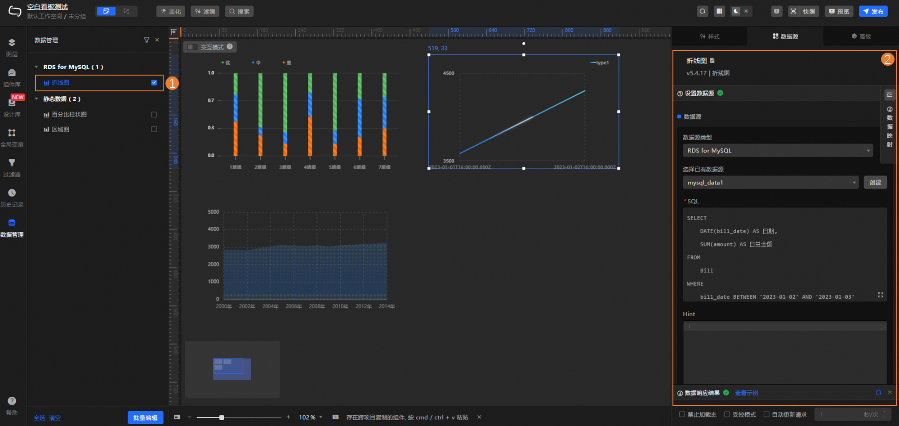Viewport: 899px width, 426px height.
Task: Click the 发布 publish button
Action: point(873,11)
